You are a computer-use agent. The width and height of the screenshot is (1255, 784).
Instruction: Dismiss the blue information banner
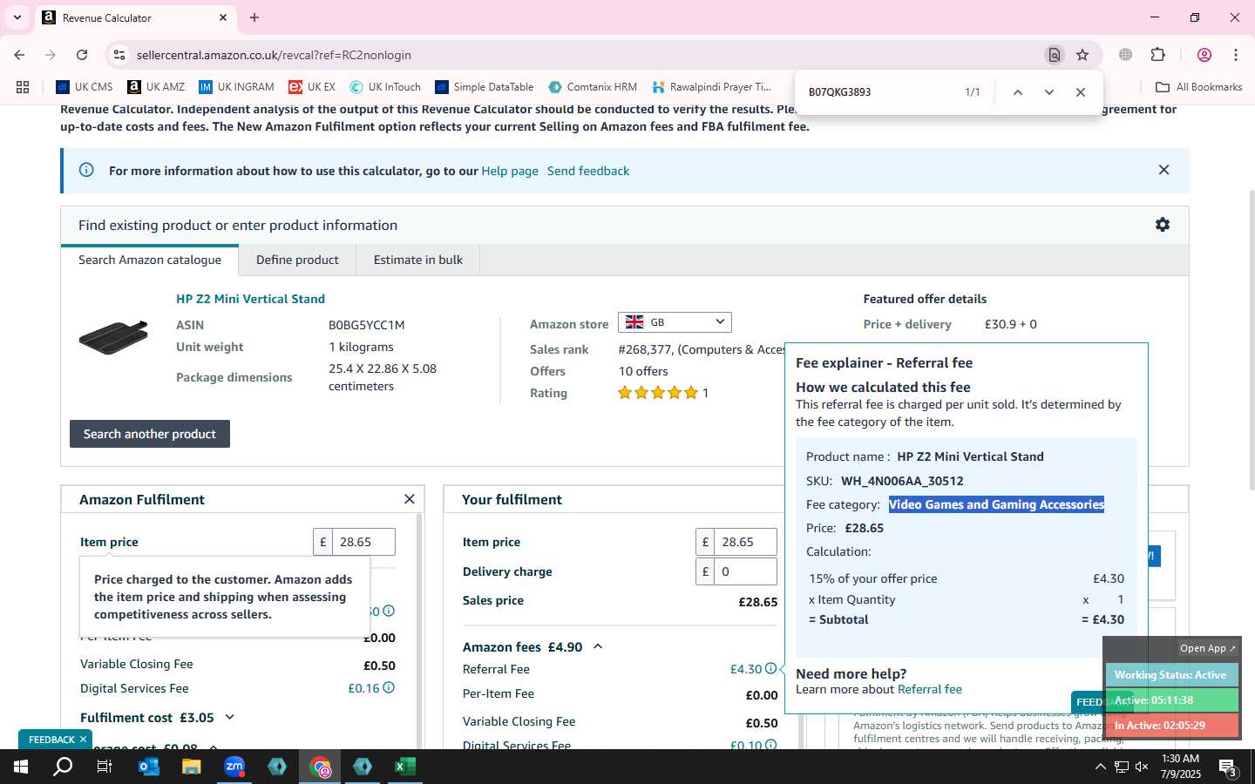click(1163, 170)
